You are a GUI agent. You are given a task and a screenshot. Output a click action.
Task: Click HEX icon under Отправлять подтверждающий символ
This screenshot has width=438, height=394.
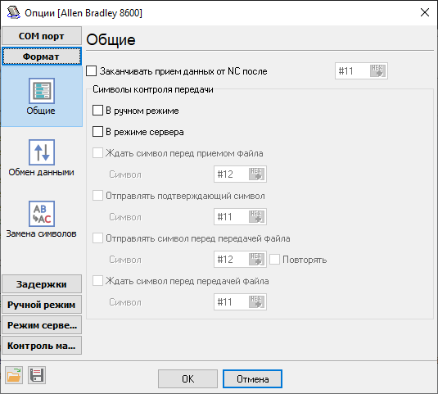coord(256,217)
